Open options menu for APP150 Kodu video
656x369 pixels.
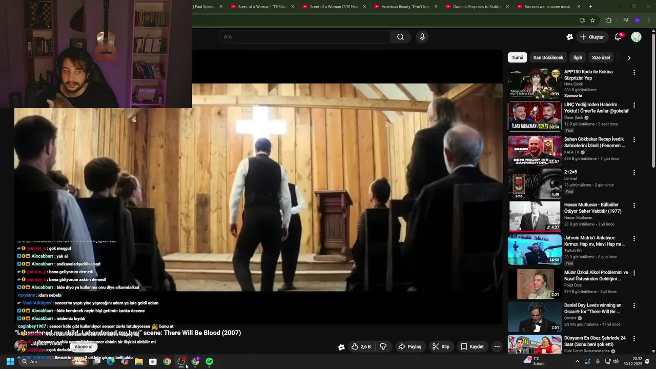point(634,72)
